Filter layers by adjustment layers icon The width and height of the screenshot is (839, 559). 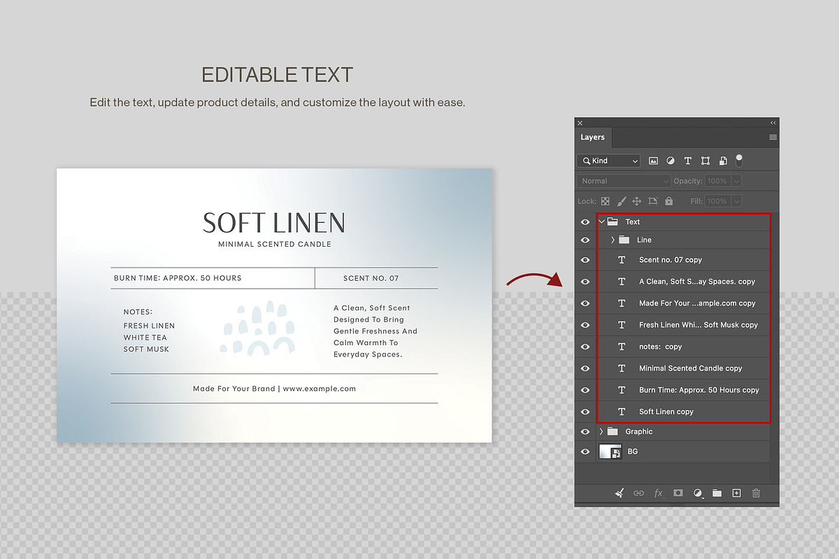coord(671,161)
